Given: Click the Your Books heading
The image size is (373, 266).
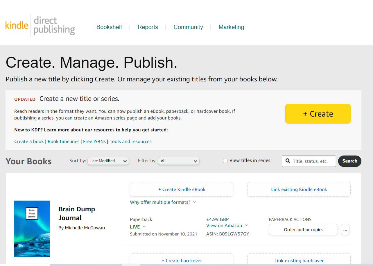Looking at the screenshot, I should pyautogui.click(x=29, y=161).
